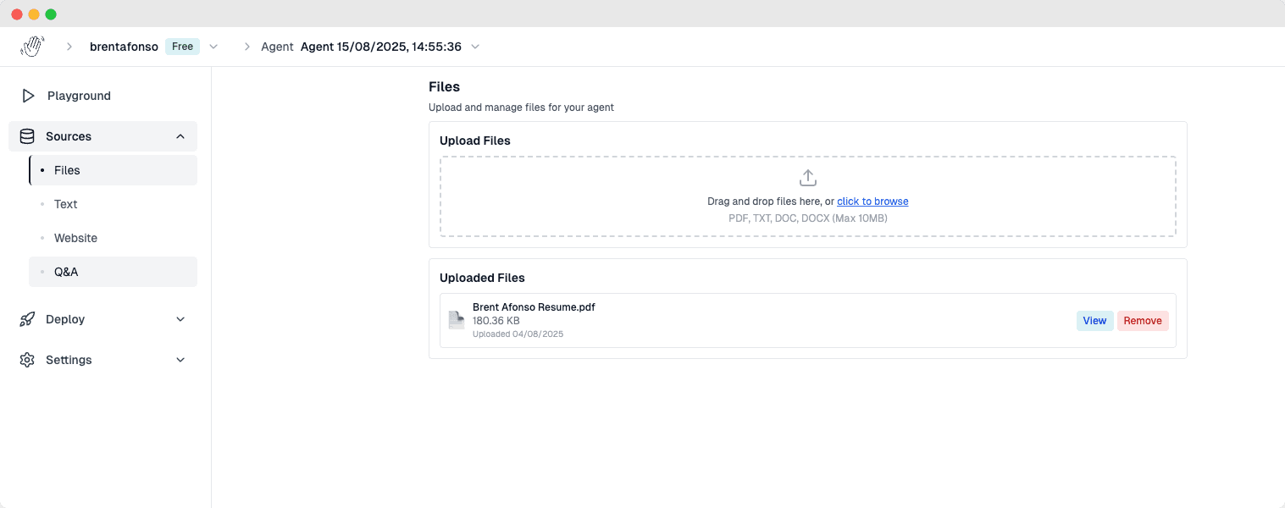The width and height of the screenshot is (1285, 508).
Task: Click the 'click to browse' link
Action: [x=872, y=201]
